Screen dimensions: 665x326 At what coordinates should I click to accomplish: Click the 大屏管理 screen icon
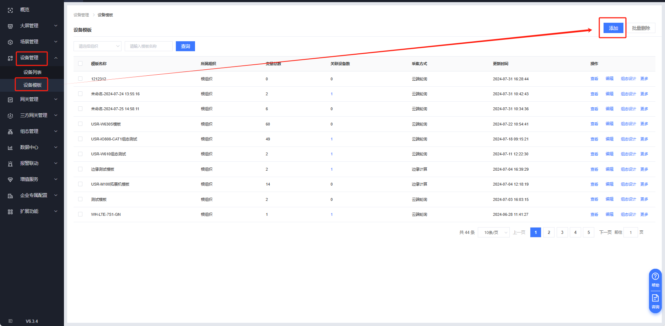pyautogui.click(x=10, y=26)
